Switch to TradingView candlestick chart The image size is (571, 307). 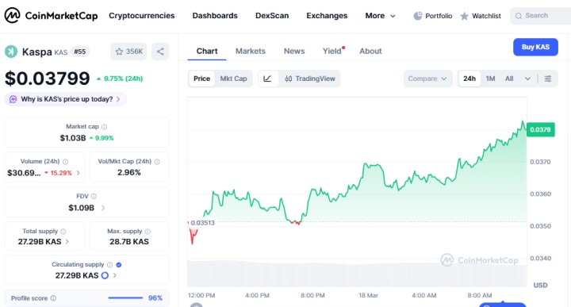(x=310, y=79)
